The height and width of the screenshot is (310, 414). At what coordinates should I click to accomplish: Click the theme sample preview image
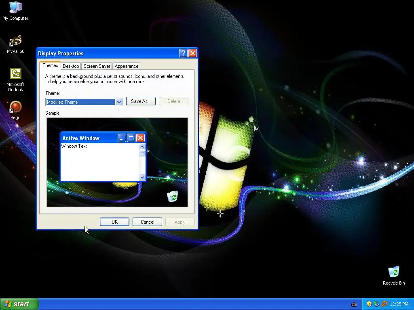coord(117,162)
